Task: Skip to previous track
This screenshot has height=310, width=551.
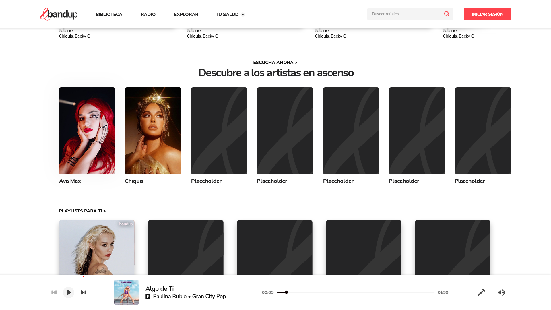Action: click(x=54, y=292)
